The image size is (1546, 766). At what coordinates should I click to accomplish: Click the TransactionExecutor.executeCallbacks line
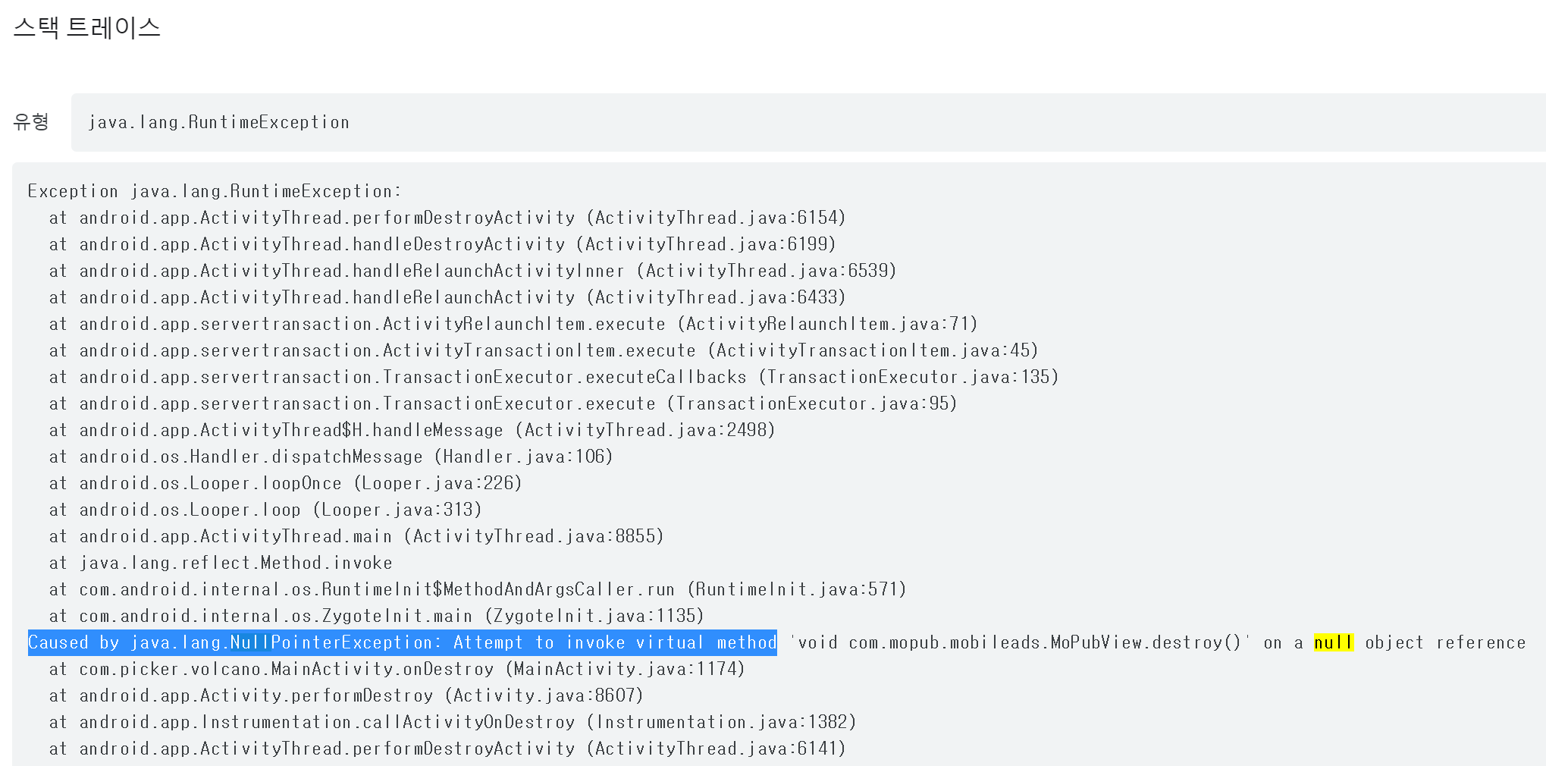pyautogui.click(x=553, y=377)
